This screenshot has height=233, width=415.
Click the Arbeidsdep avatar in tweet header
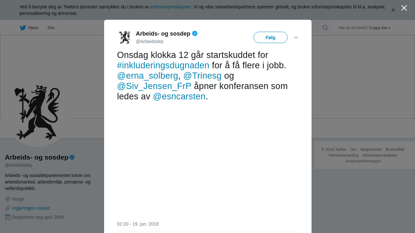coord(124,37)
